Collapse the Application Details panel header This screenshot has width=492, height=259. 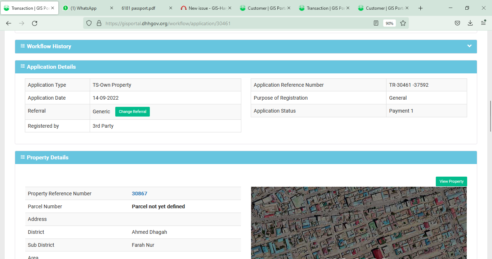[246, 67]
